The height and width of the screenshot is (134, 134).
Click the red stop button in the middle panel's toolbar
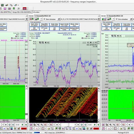[x=96, y=128]
